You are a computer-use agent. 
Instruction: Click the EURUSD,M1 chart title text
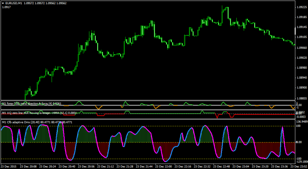tap(12, 3)
